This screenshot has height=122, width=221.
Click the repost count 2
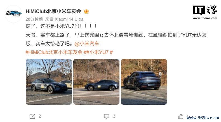coord(40,116)
